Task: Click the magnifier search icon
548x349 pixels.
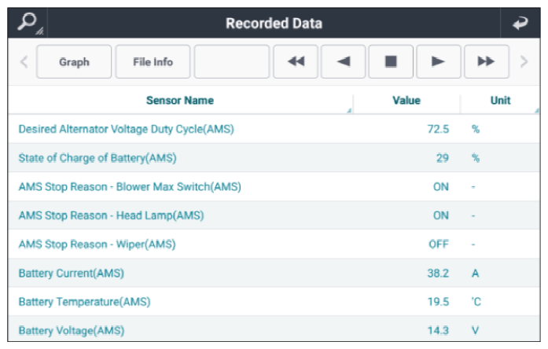Action: point(27,23)
